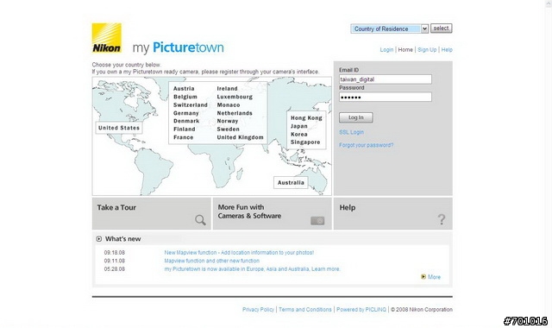Select Norway from the country list
Image resolution: width=552 pixels, height=328 pixels.
click(228, 121)
